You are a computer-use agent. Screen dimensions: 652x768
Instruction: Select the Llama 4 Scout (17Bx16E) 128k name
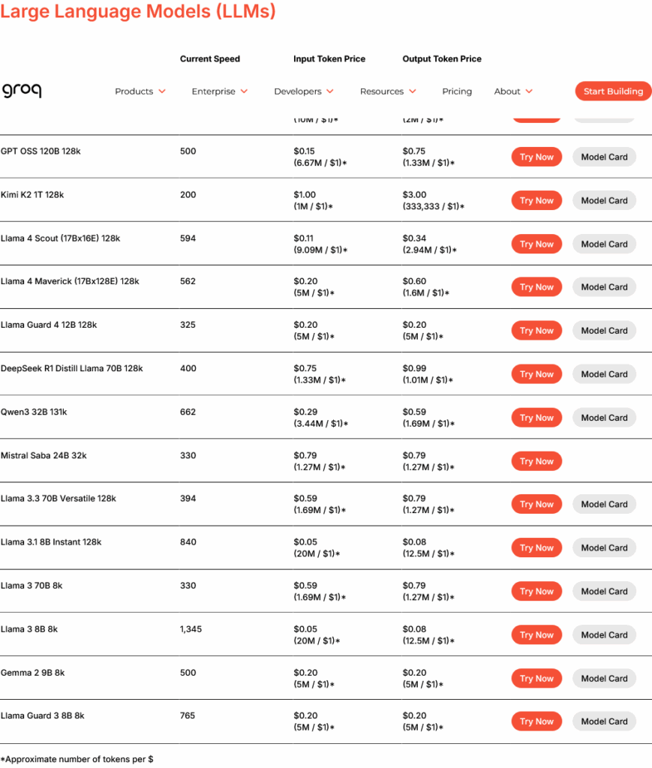pyautogui.click(x=60, y=238)
